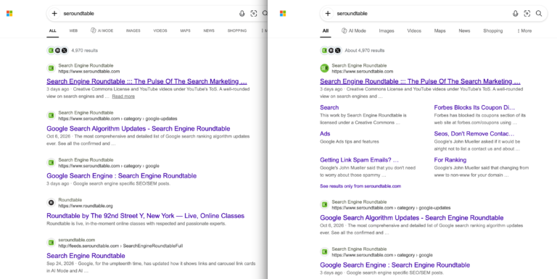Open left pane 'Google Search Engine : Search Engine Roundtable' result
This screenshot has height=279, width=557.
coord(122,175)
